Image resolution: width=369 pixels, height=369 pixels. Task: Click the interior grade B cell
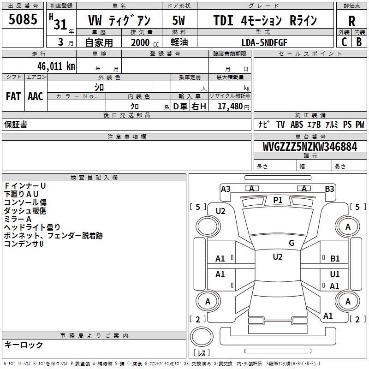[359, 42]
